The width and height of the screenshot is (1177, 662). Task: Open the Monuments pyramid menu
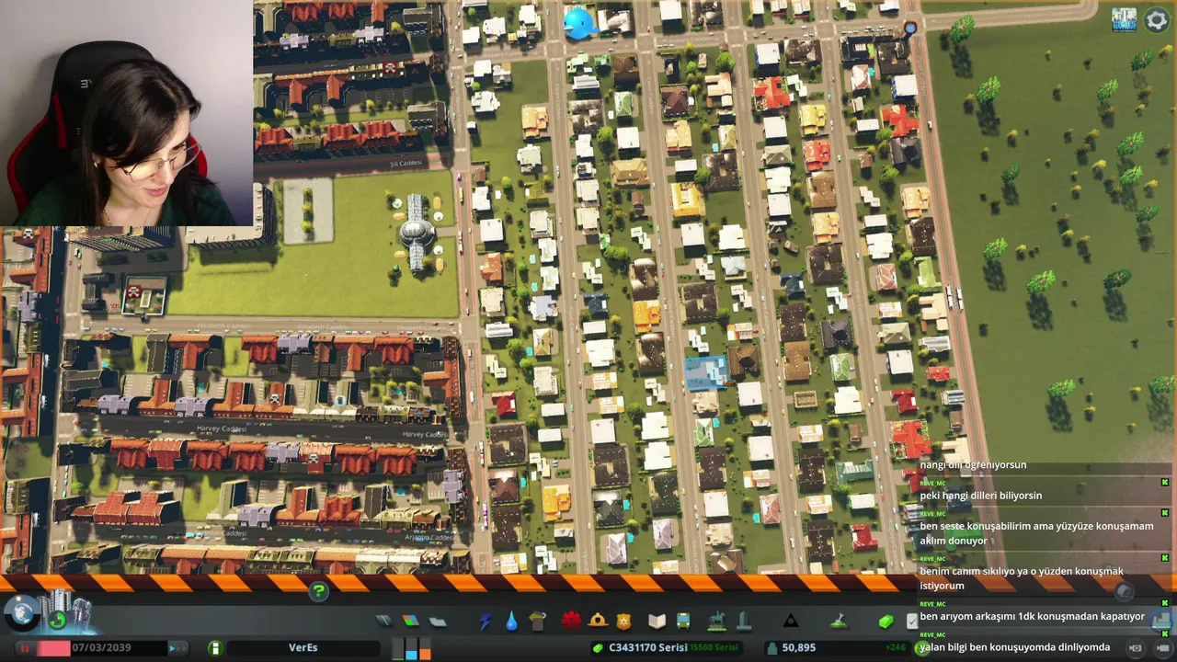(790, 622)
